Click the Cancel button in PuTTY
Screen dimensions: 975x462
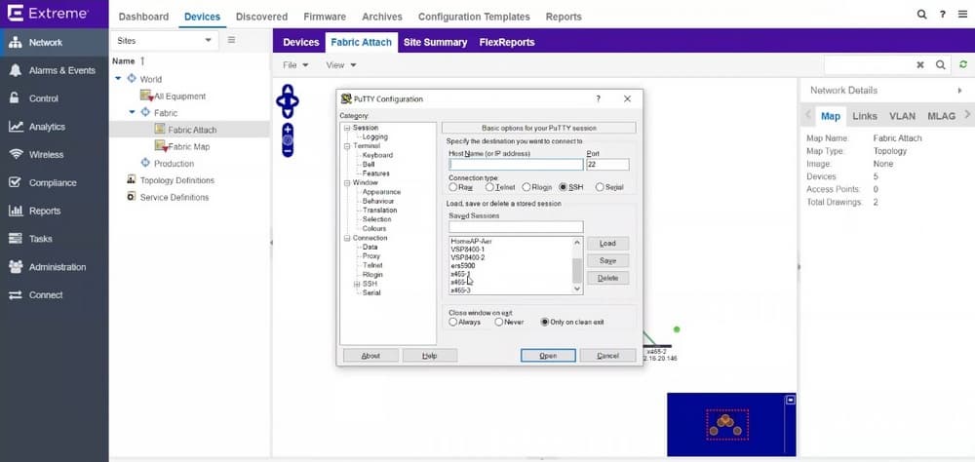coord(607,356)
